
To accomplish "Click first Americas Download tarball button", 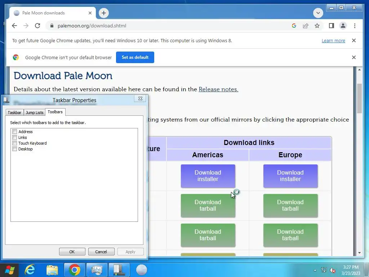I will coord(208,206).
